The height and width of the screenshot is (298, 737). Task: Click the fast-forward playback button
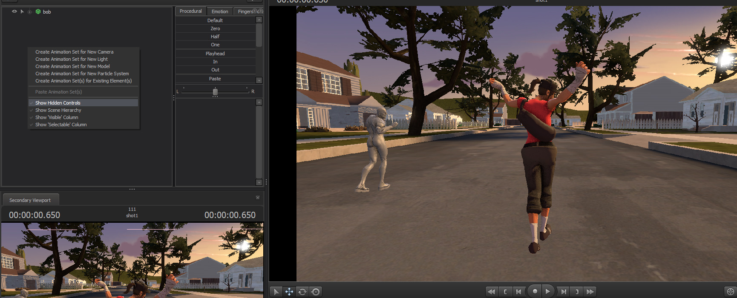coord(590,292)
